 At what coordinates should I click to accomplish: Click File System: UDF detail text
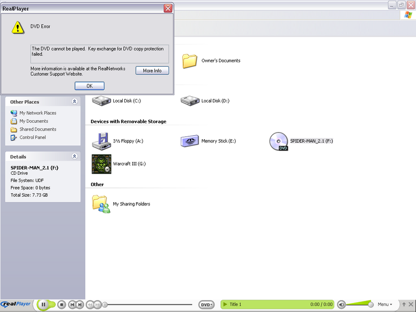27,180
